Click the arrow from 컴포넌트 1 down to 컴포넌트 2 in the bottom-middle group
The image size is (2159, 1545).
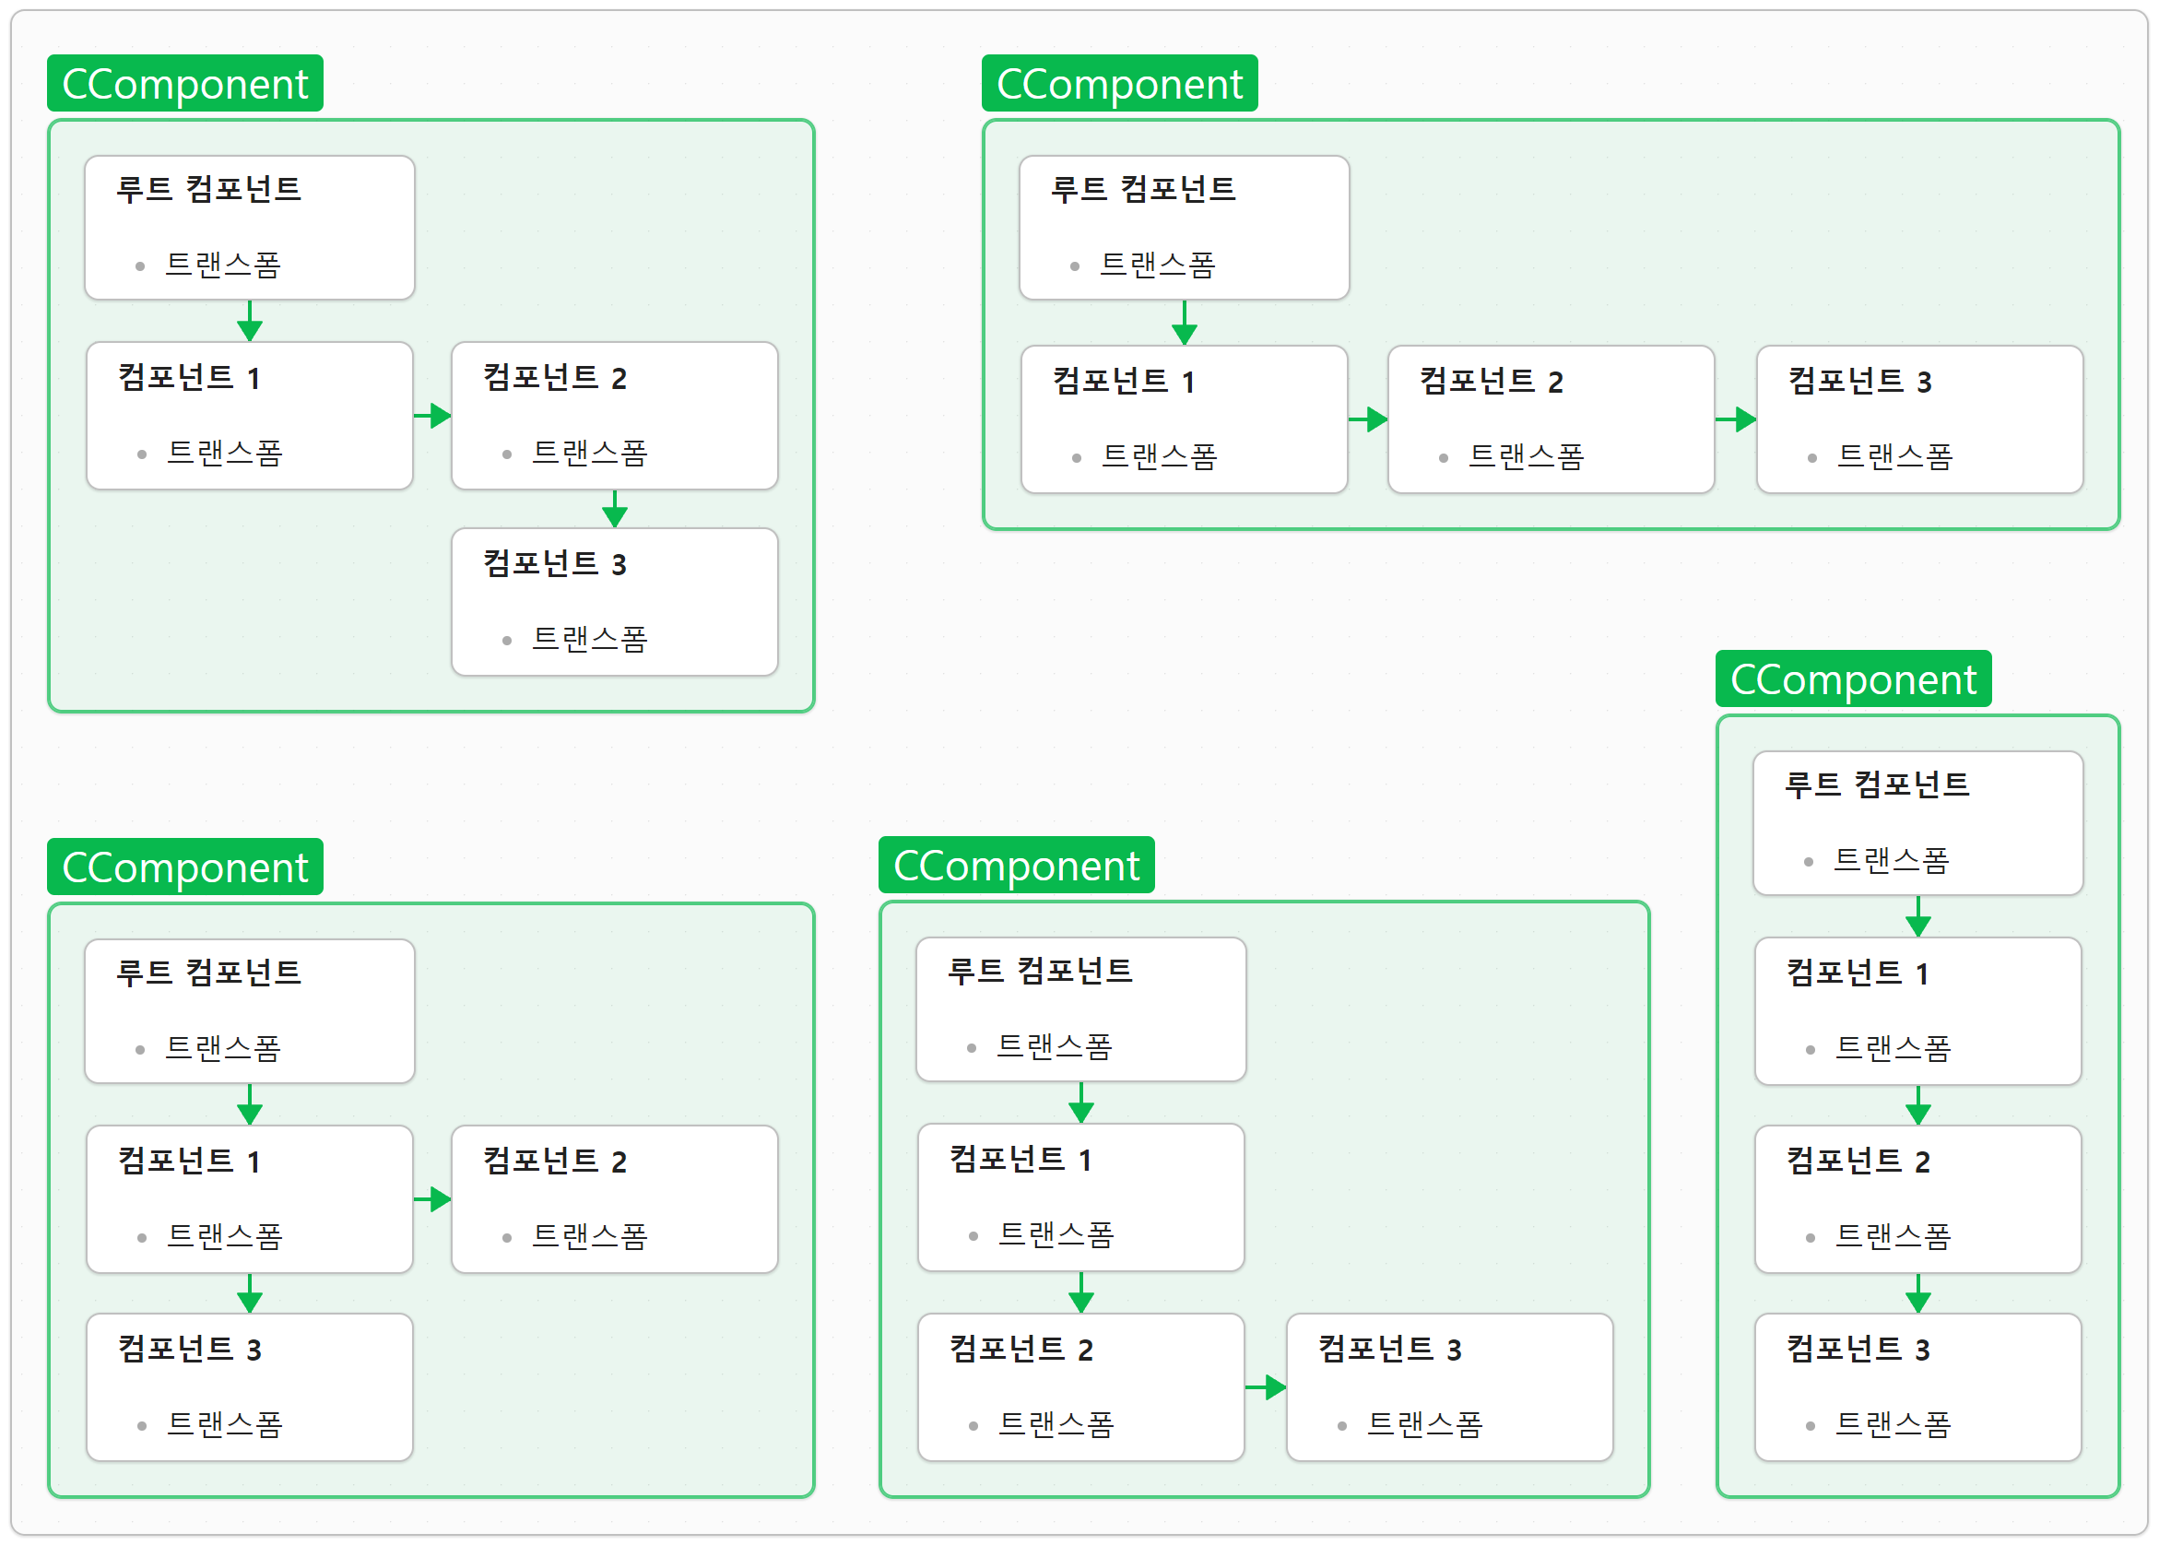[1080, 1291]
